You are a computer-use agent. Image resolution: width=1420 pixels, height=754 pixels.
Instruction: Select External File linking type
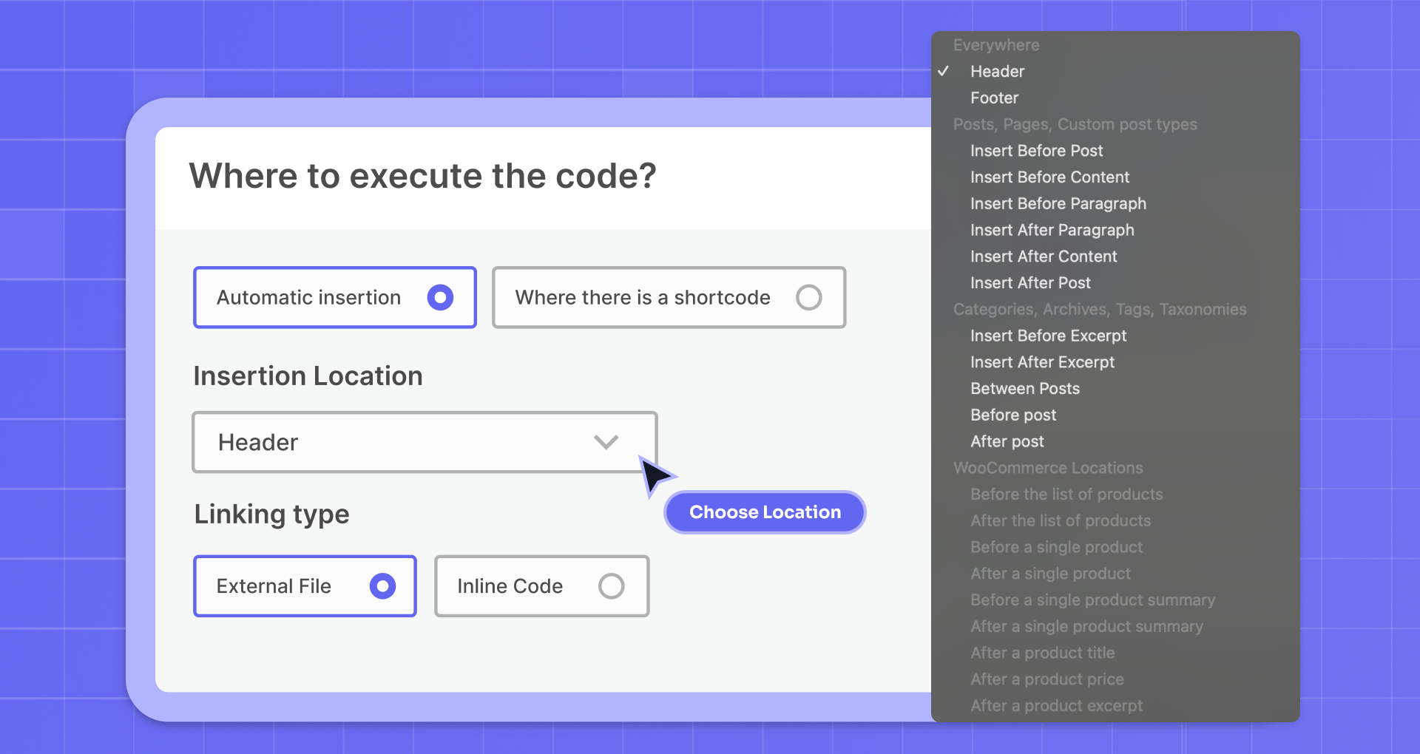[382, 586]
